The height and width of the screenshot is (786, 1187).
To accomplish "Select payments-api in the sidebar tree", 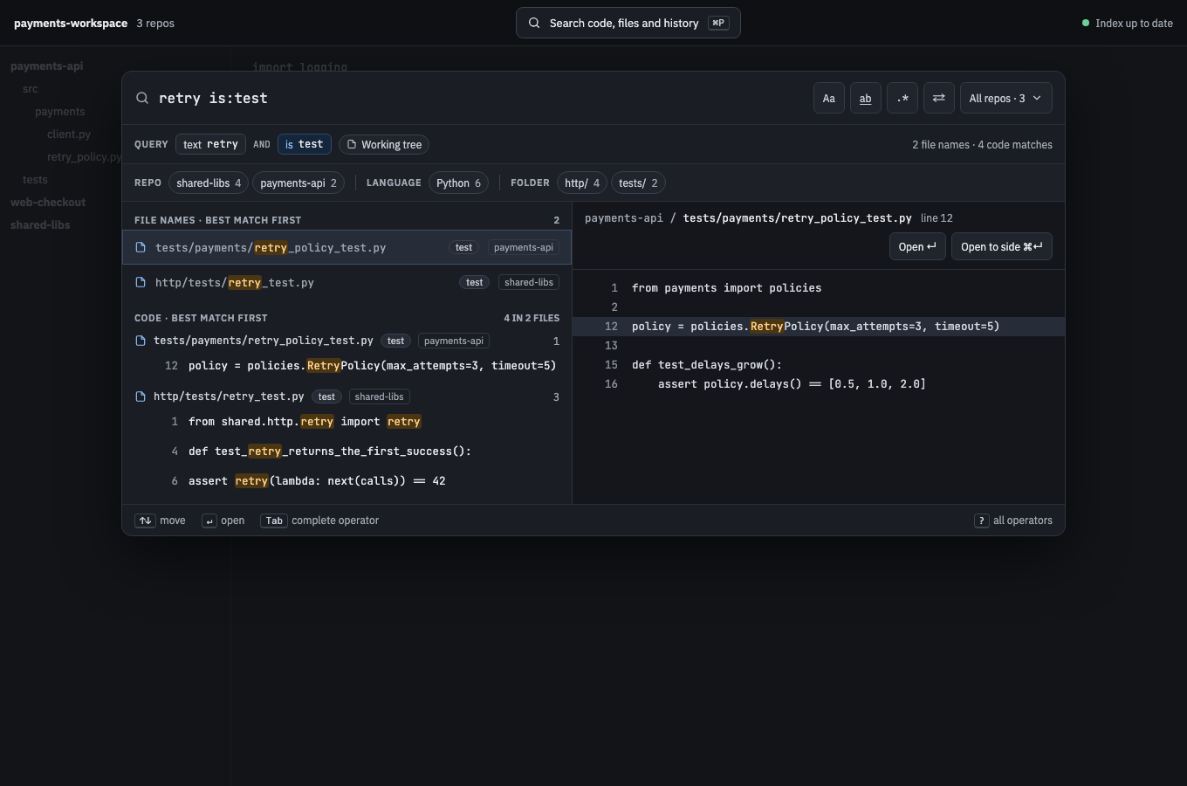I will tap(47, 66).
